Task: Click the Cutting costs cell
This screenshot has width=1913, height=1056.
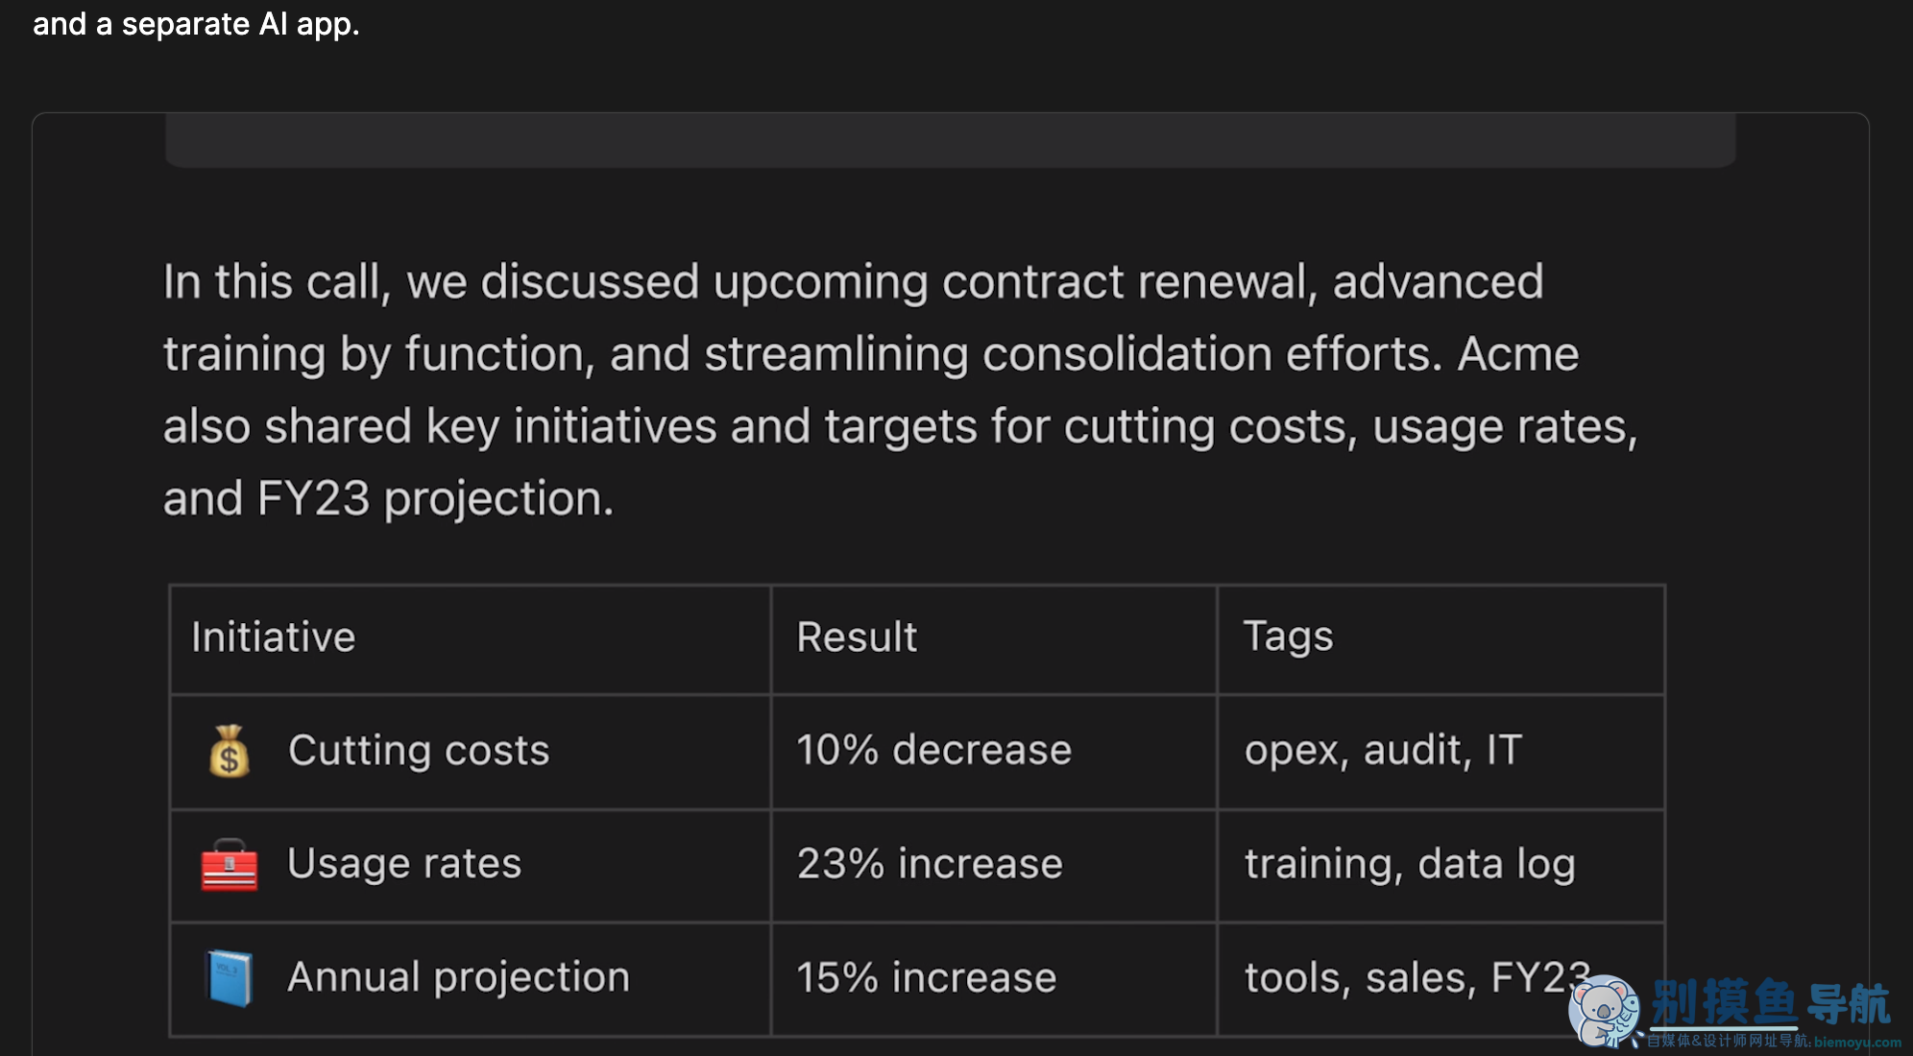Action: (x=471, y=752)
